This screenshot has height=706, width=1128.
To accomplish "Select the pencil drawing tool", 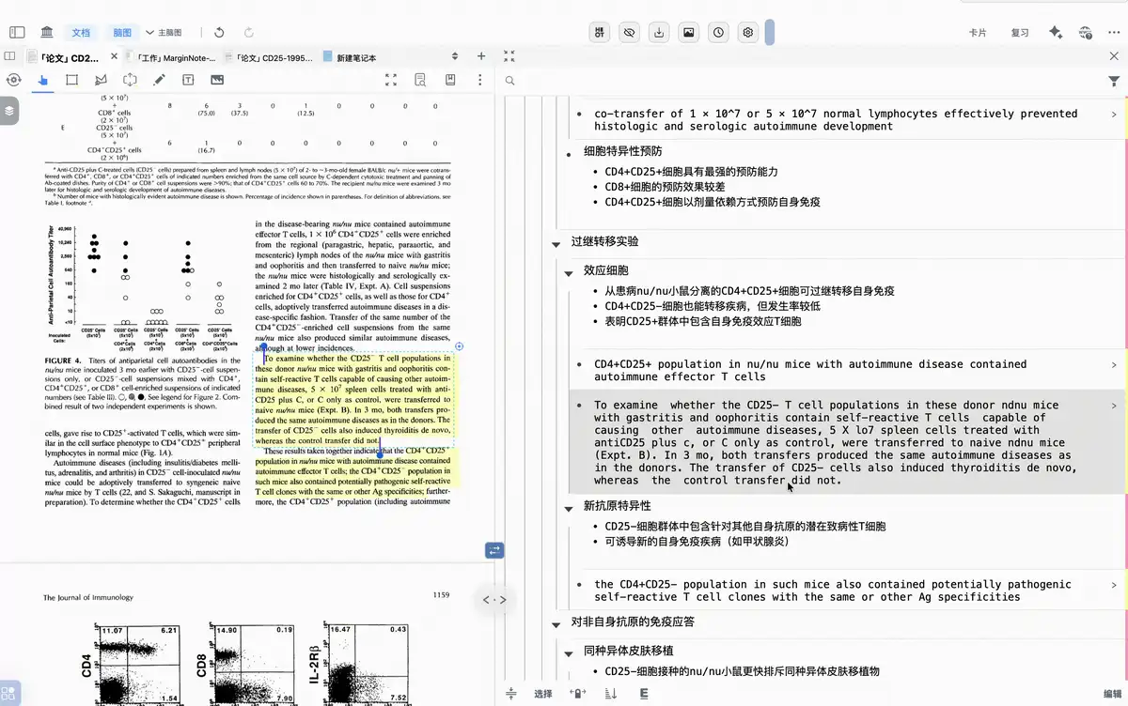I will (160, 80).
